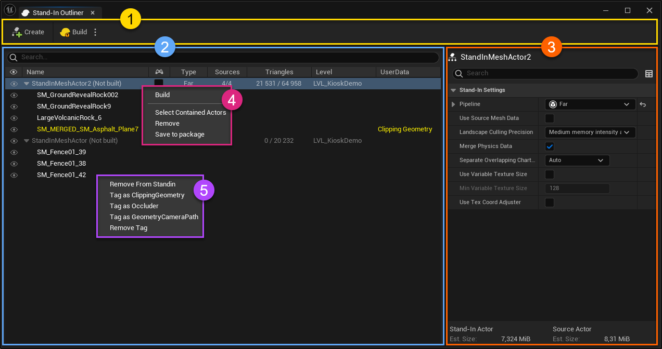Click the Build helmet icon in toolbar
The width and height of the screenshot is (662, 349).
(65, 32)
